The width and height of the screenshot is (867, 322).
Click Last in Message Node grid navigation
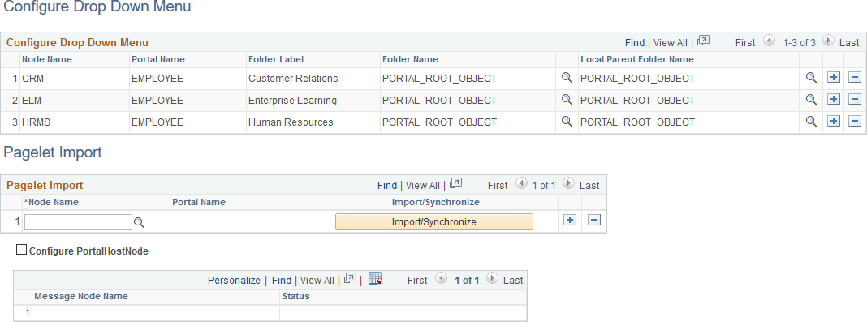[513, 281]
